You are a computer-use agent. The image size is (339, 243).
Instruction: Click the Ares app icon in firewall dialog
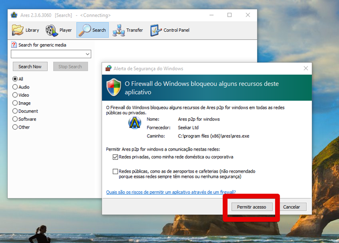(135, 123)
